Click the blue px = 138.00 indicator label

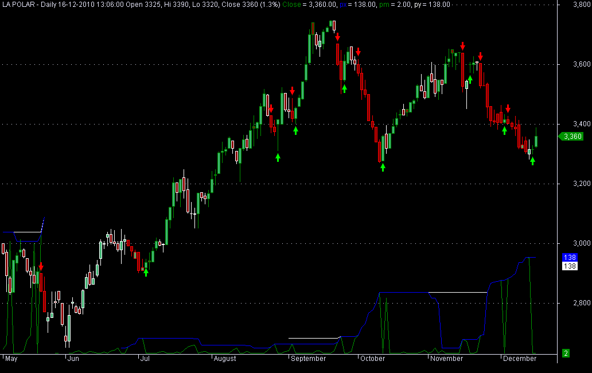(358, 5)
